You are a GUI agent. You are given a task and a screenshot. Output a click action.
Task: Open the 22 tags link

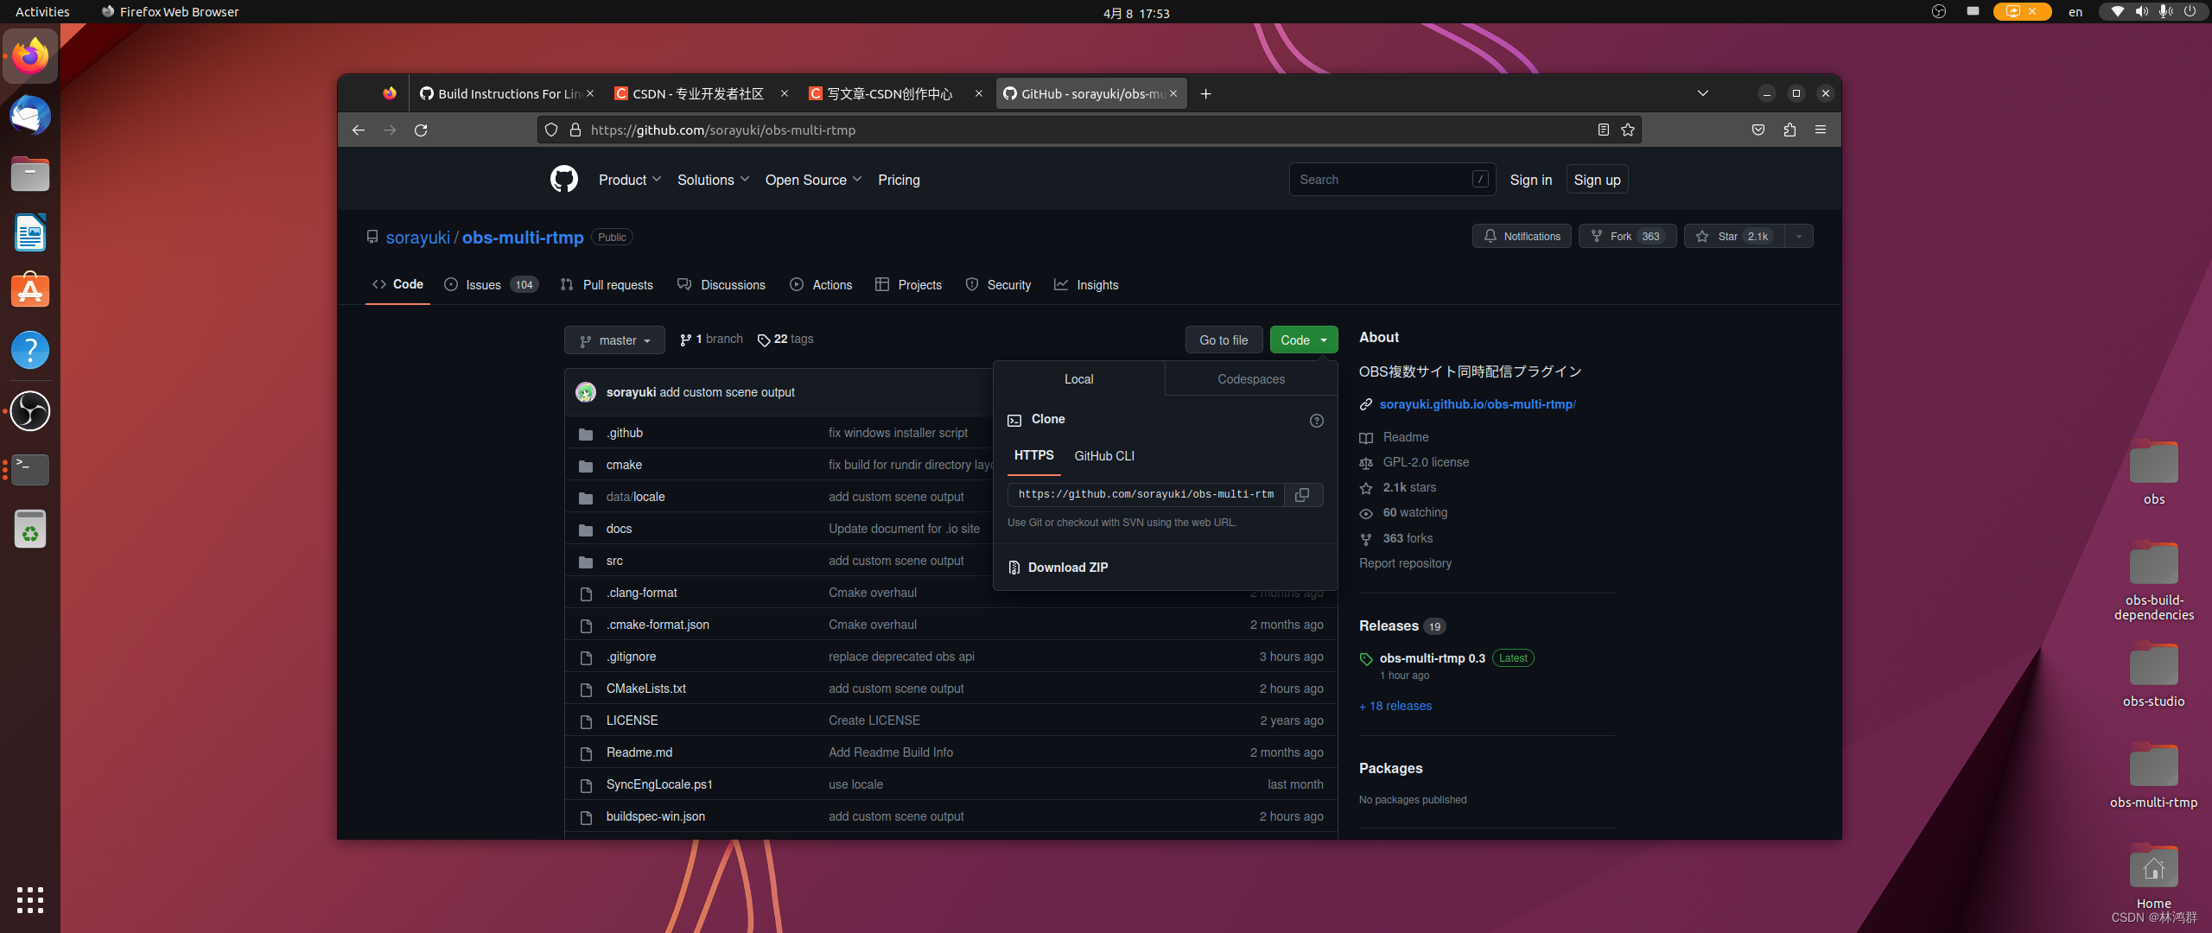785,340
